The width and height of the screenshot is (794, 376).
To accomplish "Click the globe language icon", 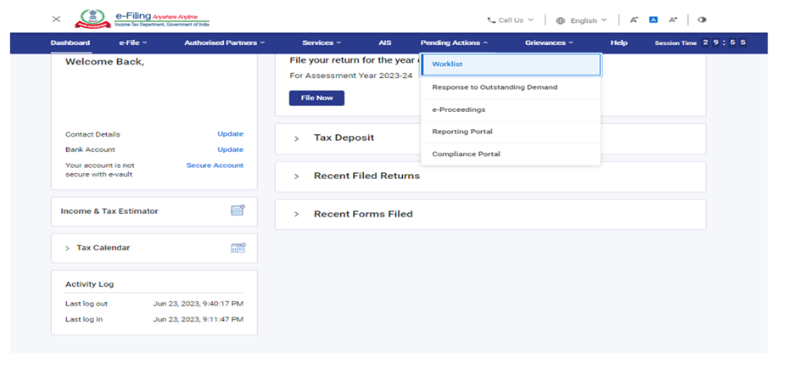I will coord(561,20).
